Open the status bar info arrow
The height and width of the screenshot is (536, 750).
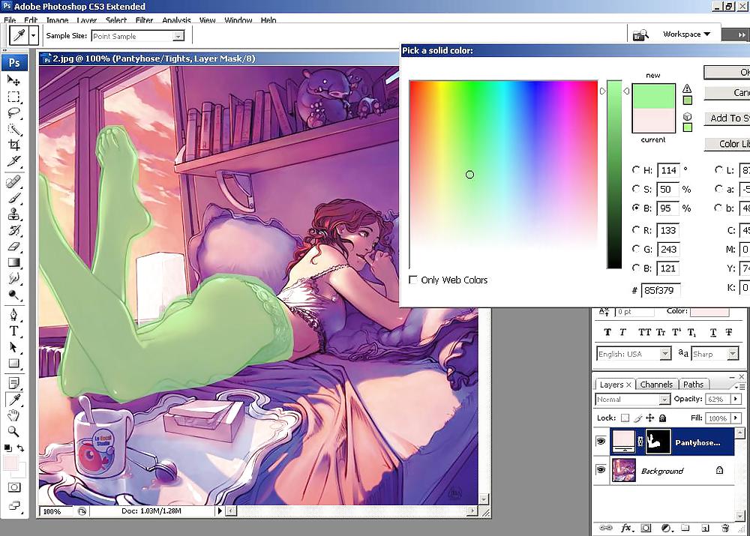click(220, 511)
